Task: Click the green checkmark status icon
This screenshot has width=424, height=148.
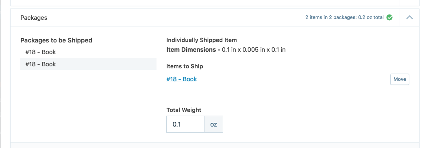Action: tap(389, 17)
